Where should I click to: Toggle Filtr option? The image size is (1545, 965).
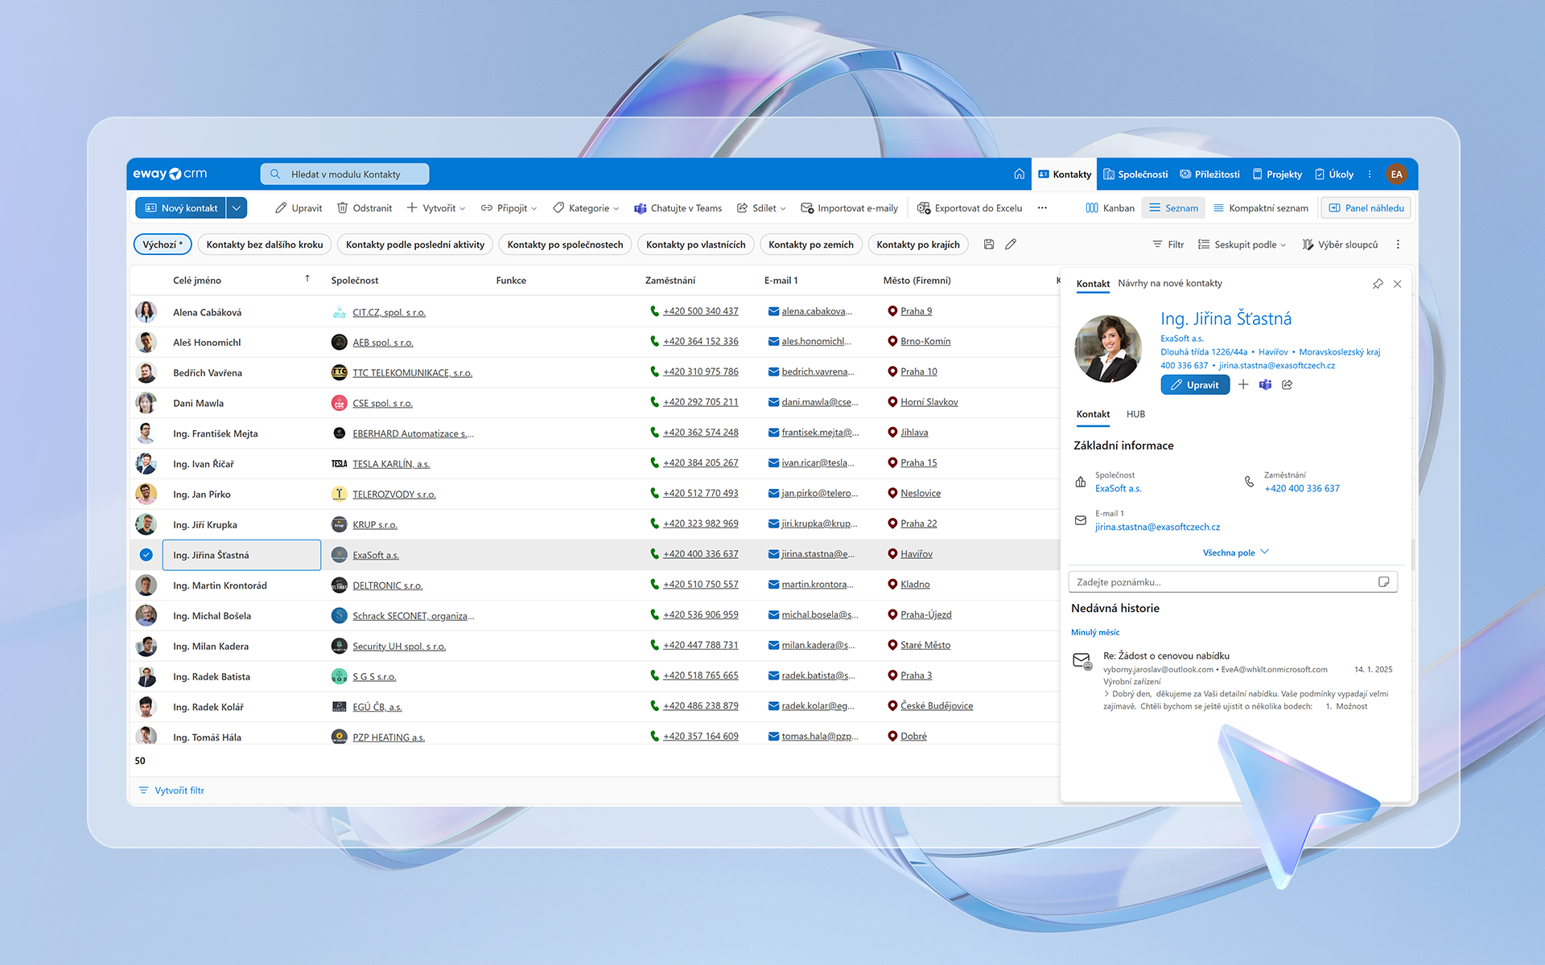pos(1168,244)
